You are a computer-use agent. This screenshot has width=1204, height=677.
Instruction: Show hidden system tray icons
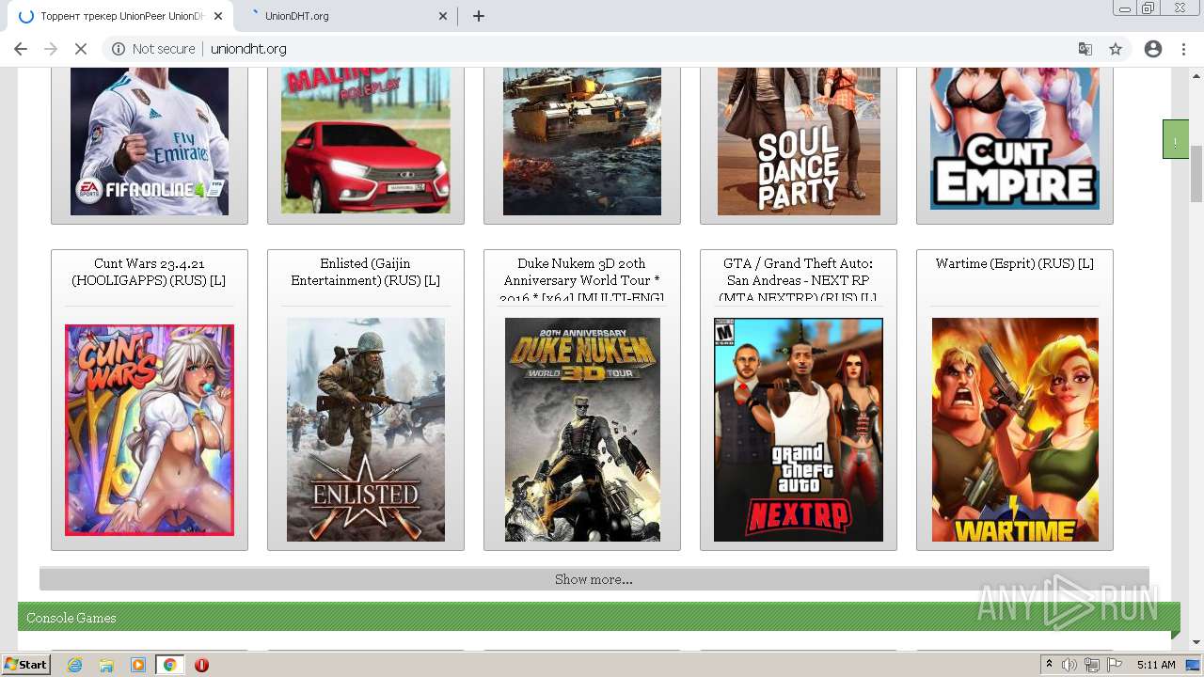1049,665
